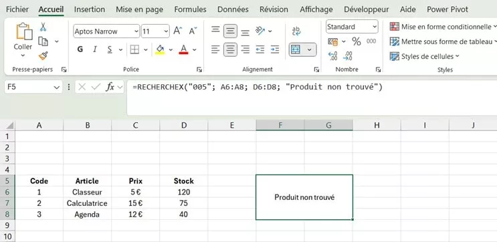Screen dimensions: 497x242
Task: Apply thousands separator 000 style
Action: (x=371, y=41)
